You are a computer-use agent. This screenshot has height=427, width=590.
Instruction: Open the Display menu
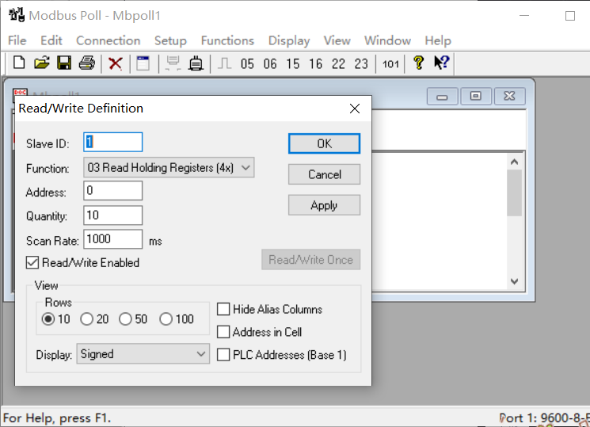tap(289, 40)
